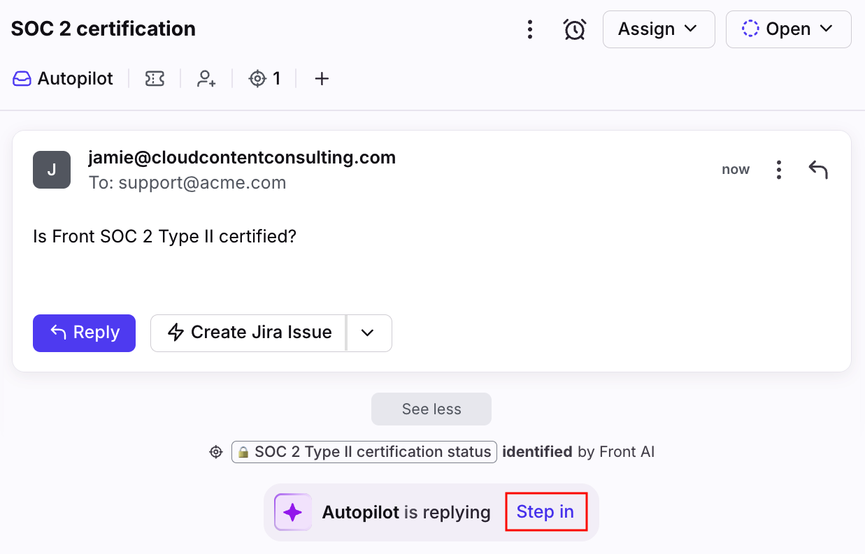
Task: Change status using the Open dropdown
Action: (788, 29)
